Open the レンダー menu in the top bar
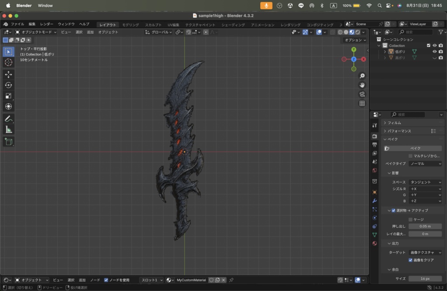The image size is (447, 291). (47, 24)
